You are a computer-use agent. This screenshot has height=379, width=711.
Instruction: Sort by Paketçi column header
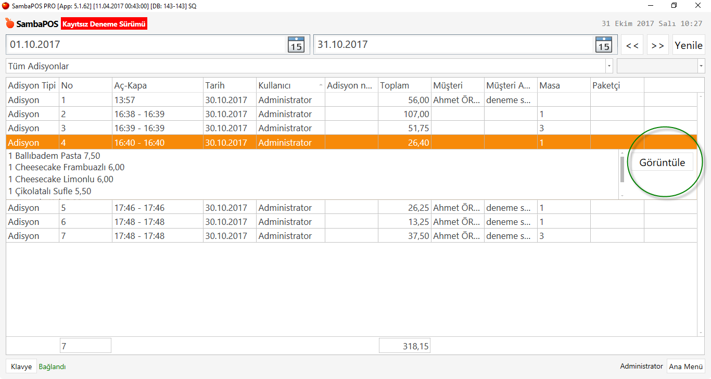click(617, 85)
